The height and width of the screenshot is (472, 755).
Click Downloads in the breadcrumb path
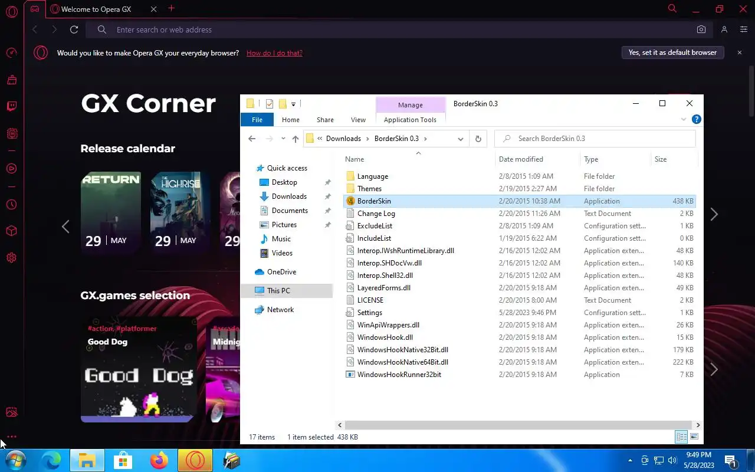[343, 139]
